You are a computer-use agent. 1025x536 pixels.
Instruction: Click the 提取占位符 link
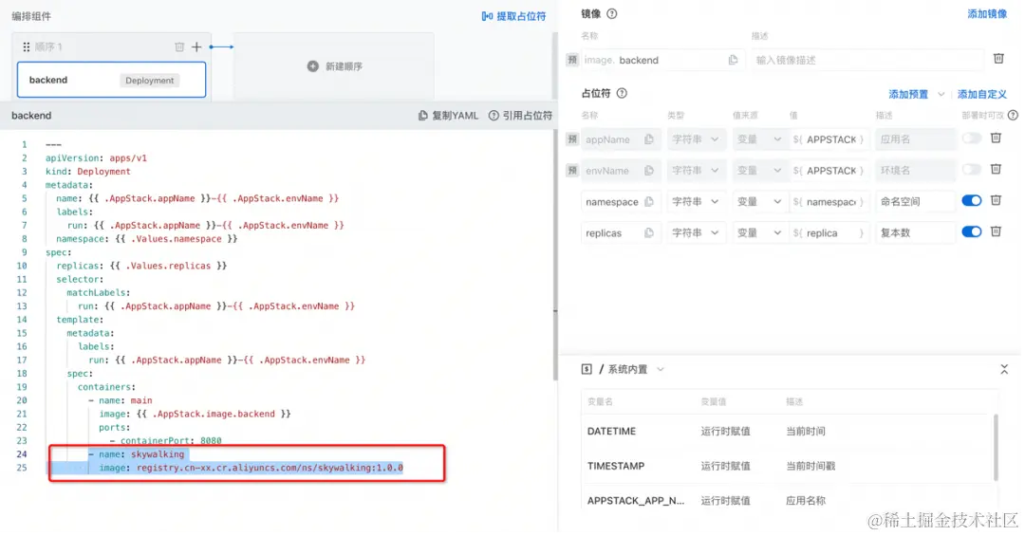tap(513, 16)
